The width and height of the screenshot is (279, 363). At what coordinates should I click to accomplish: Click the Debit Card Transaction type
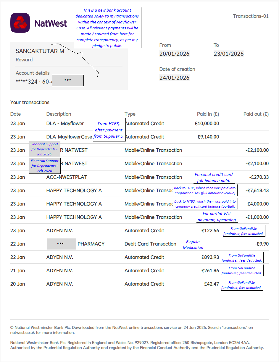click(150, 244)
